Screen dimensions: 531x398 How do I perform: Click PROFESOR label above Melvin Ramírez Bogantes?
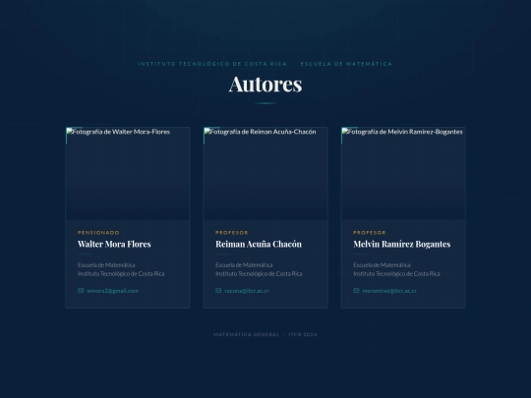click(370, 233)
